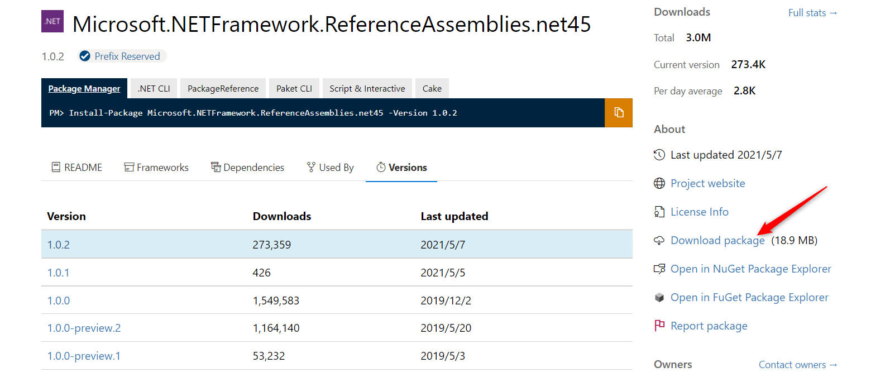The image size is (890, 372).
Task: Click the .NET package logo icon
Action: [x=52, y=21]
